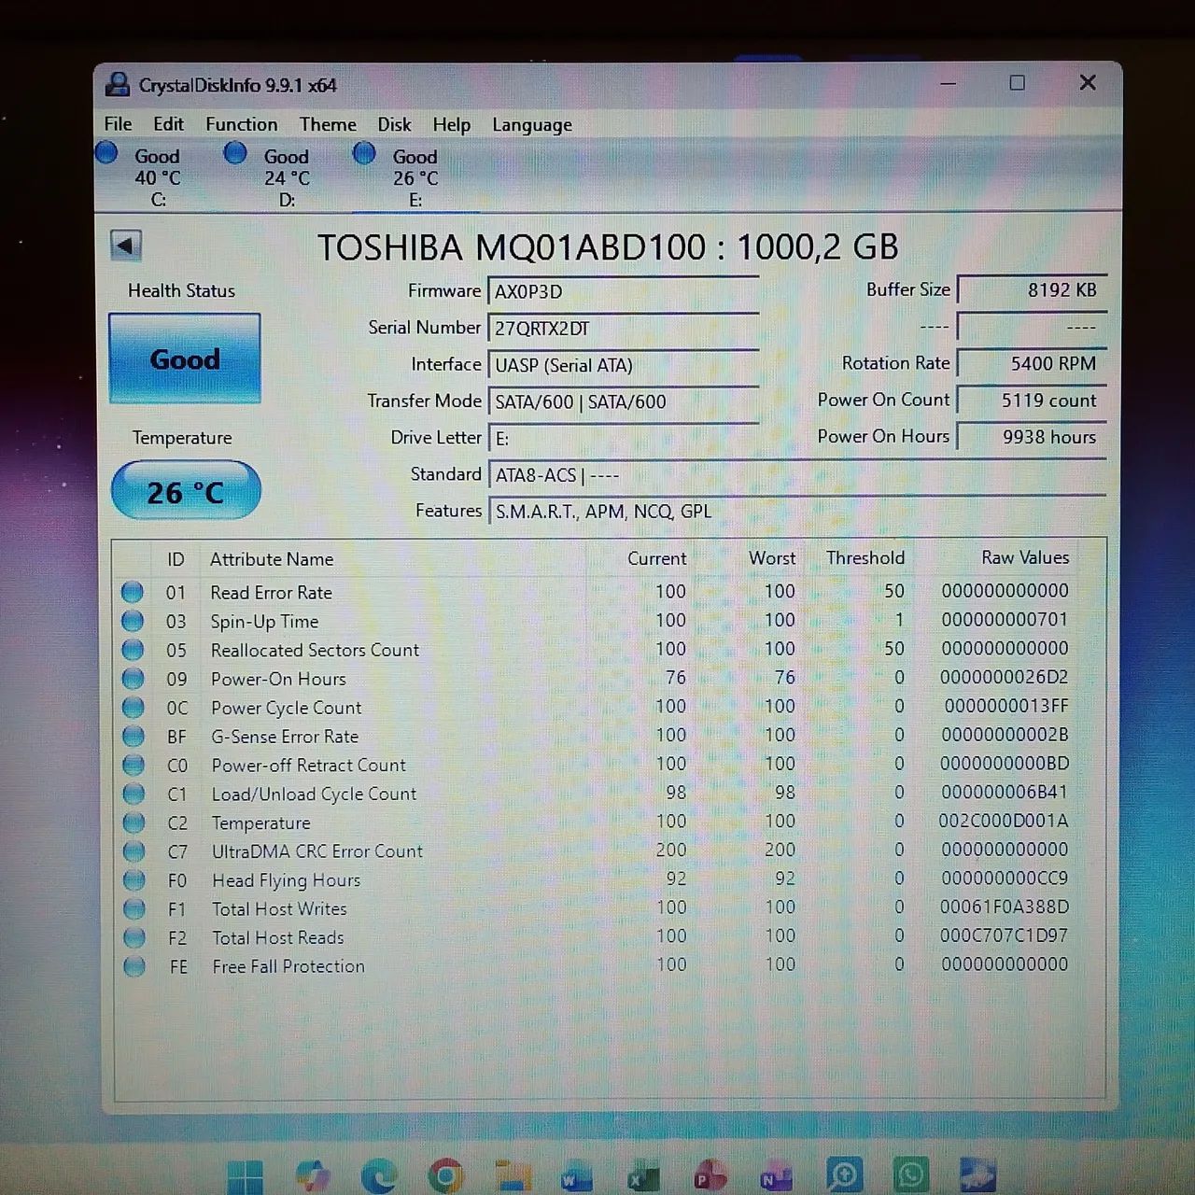Open WhatsApp from the taskbar
The image size is (1195, 1195).
910,1175
